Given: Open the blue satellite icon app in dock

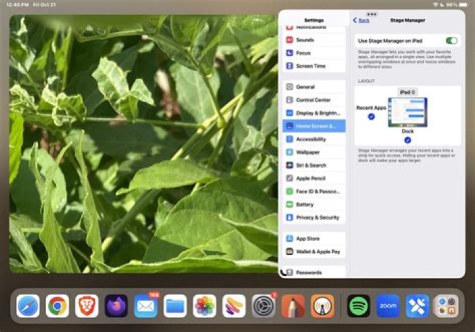Looking at the screenshot, I should click(417, 306).
